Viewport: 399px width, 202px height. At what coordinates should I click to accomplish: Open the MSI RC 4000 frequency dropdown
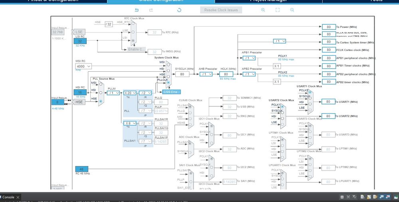pos(83,66)
